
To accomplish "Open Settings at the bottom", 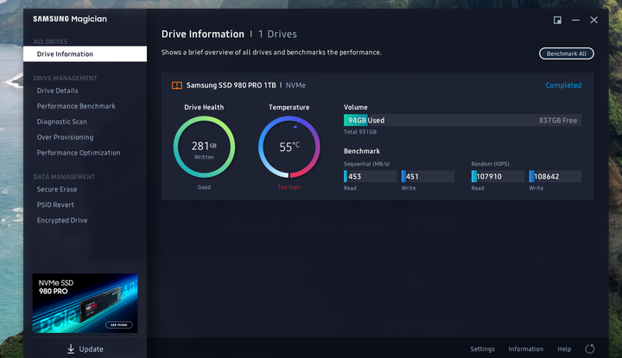I will 482,349.
